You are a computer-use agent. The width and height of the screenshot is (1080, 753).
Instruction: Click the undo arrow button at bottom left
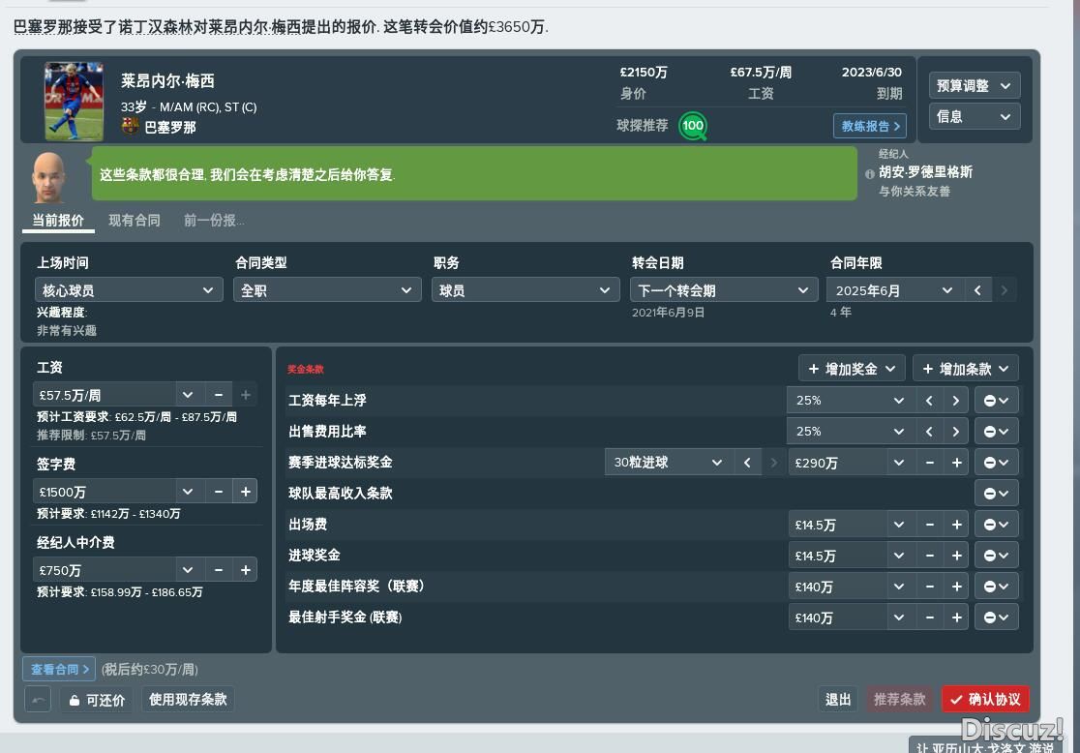(38, 700)
